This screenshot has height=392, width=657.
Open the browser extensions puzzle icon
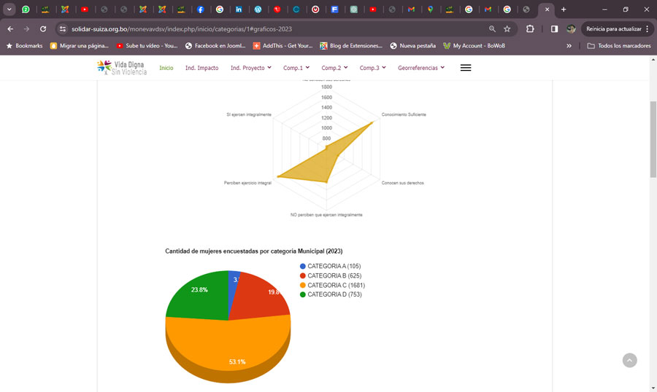coord(530,29)
